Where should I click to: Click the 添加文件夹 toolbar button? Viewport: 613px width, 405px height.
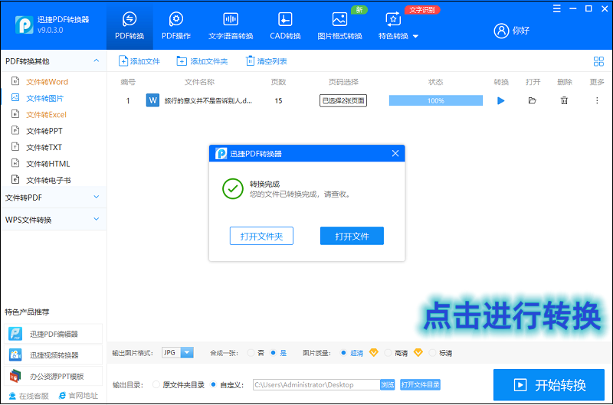click(202, 61)
